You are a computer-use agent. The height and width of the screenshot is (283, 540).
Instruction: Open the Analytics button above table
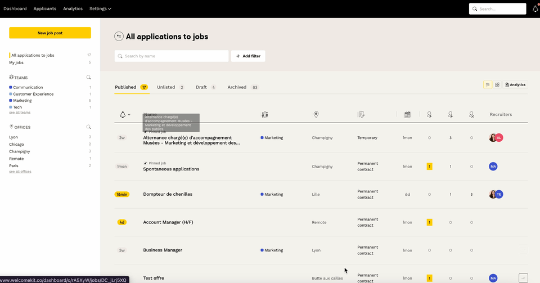[515, 85]
